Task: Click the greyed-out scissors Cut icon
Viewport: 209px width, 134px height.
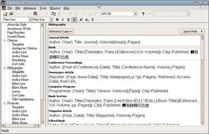Action: pyautogui.click(x=24, y=14)
